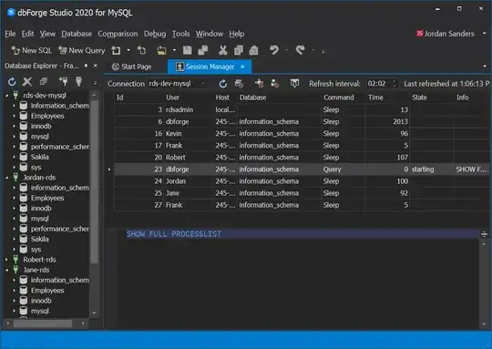
Task: Refresh the Database Explorer tree
Action: click(12, 82)
